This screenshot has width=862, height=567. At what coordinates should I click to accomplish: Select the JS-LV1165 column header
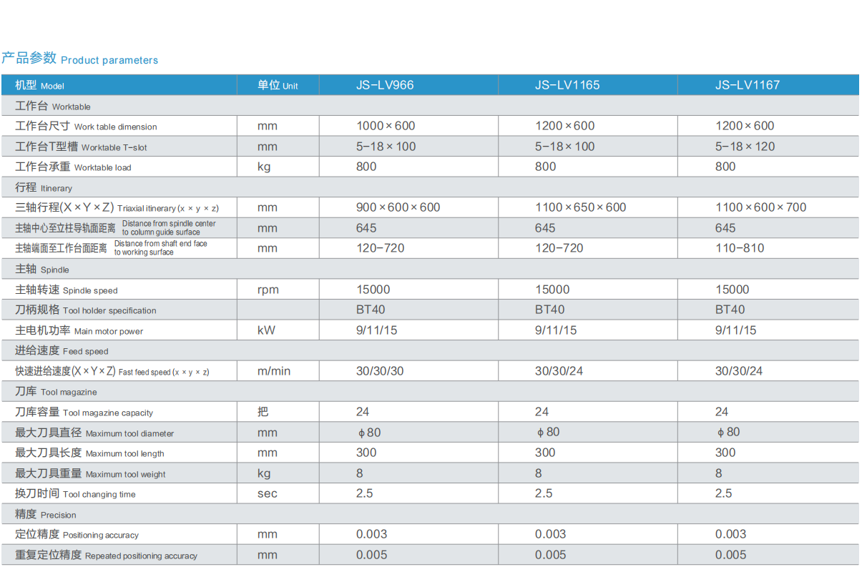pyautogui.click(x=567, y=85)
